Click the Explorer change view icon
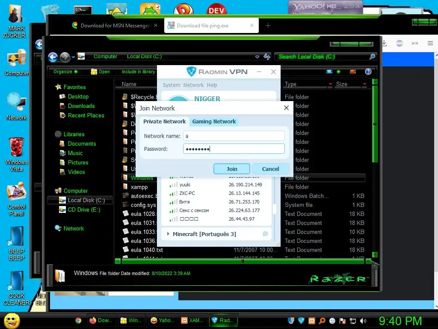 329,72
